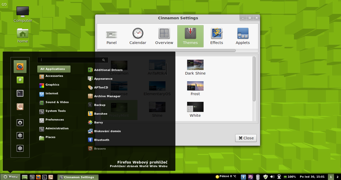Viewport: 341px width, 180px height.
Task: Switch to workspace 2
Action: 337,177
